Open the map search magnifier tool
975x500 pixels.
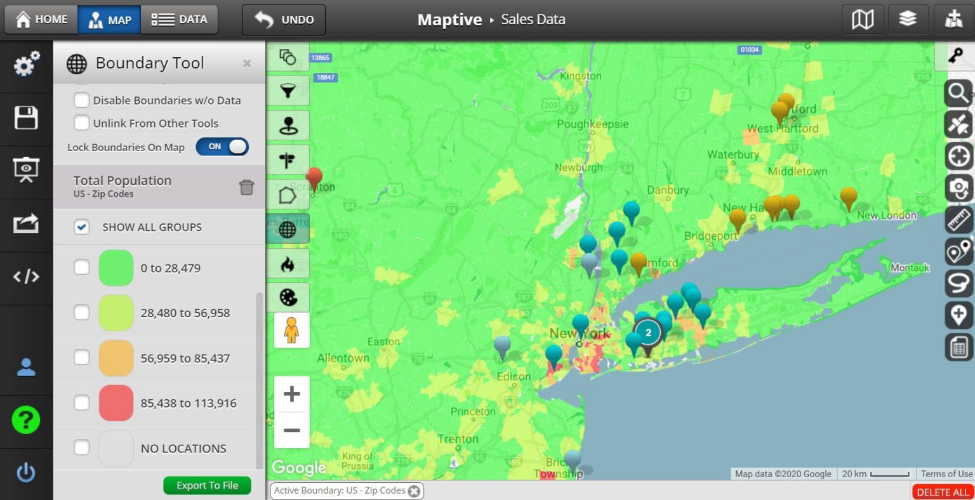point(958,93)
